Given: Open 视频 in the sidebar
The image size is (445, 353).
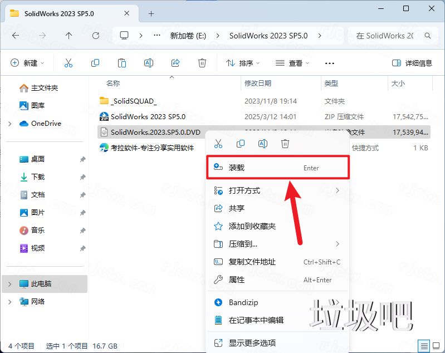Looking at the screenshot, I should 32,248.
